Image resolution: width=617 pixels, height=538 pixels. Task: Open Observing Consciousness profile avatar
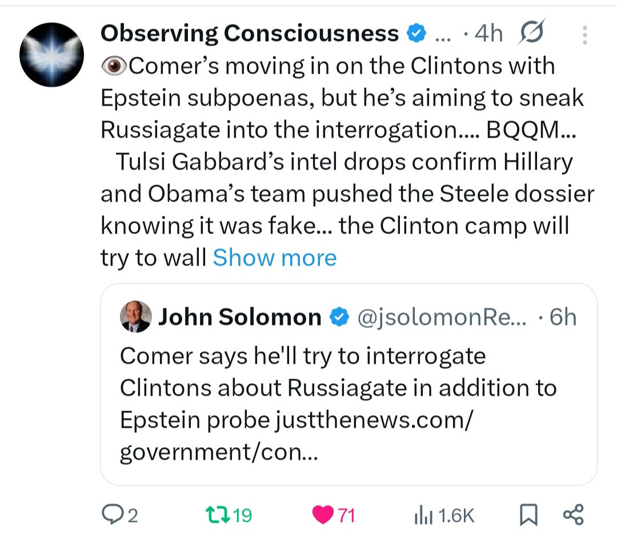[52, 55]
